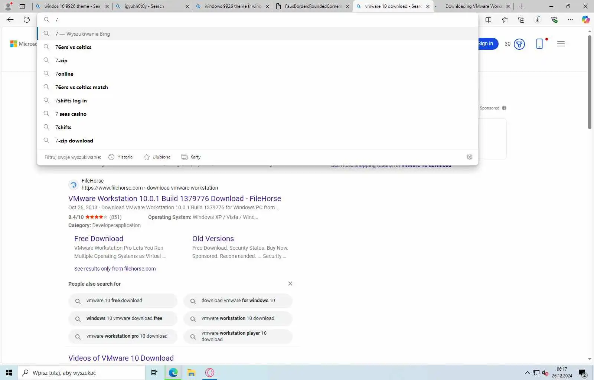Switch to the Downloading VMware Workstation tab
This screenshot has width=594, height=380.
tap(474, 6)
